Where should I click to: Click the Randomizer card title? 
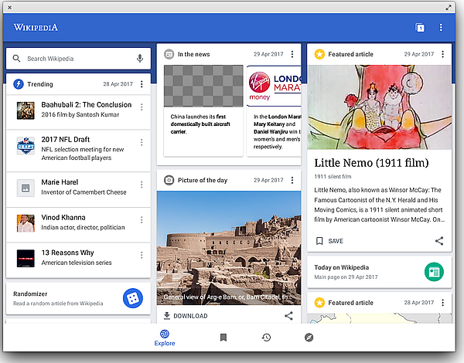(30, 293)
